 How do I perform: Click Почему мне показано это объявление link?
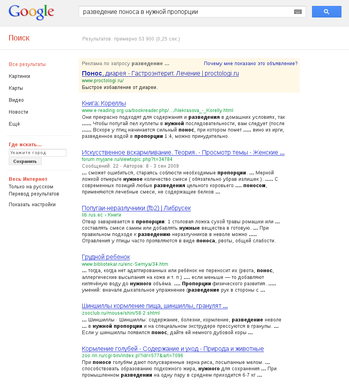[x=250, y=64]
